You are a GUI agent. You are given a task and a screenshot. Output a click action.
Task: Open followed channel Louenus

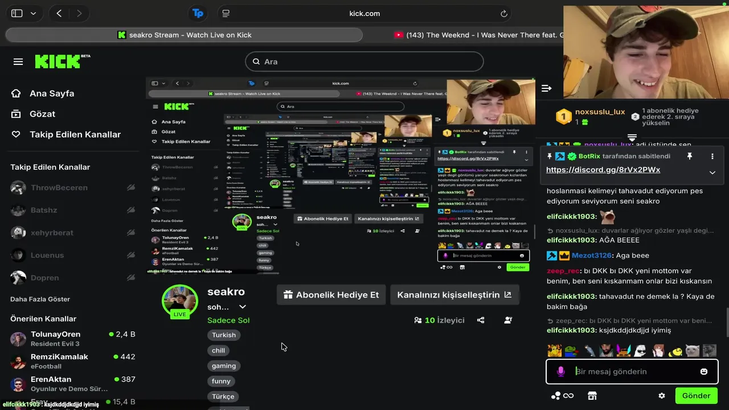[47, 255]
